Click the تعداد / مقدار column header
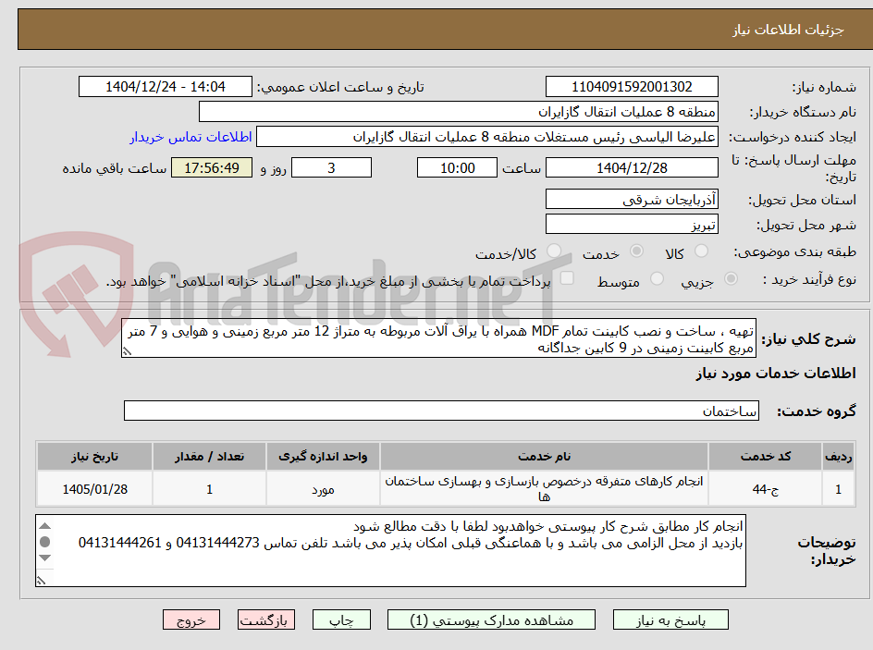Screen dimensions: 873x650 [x=209, y=457]
